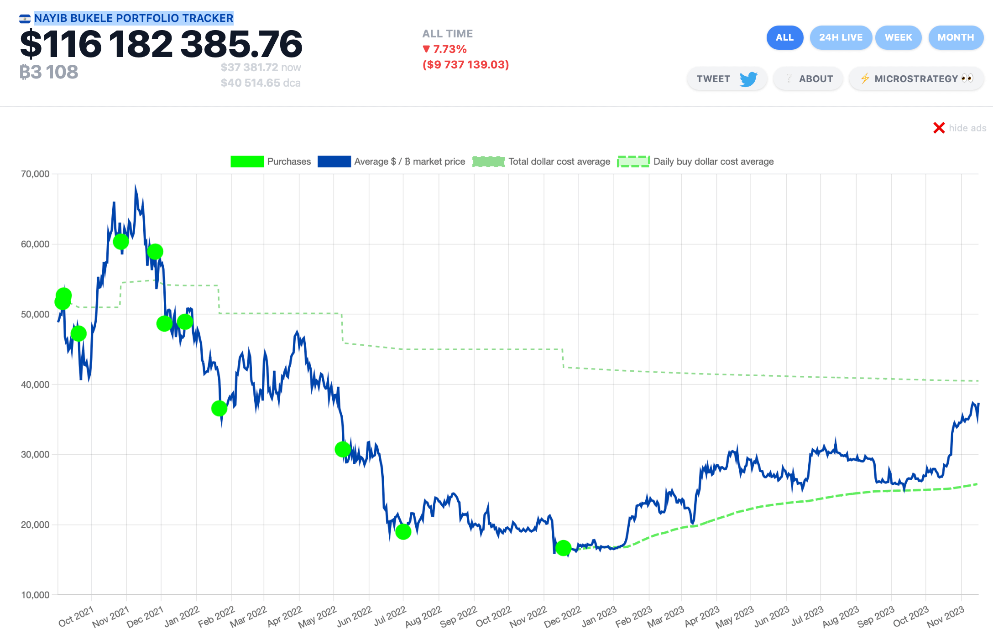Open the ABOUT page
Screen dimensions: 993x644
[815, 79]
